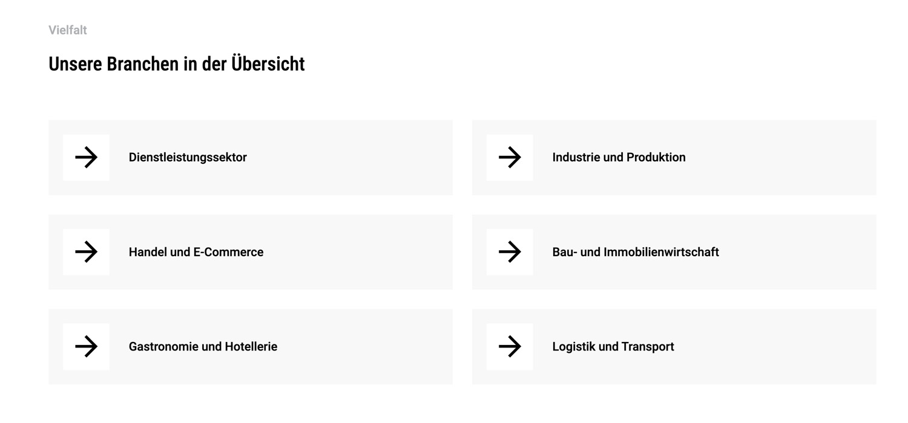Hit the arrow icon for Bau- und Immobilienwirtschaft
Viewport: 908px width, 423px height.
tap(510, 252)
